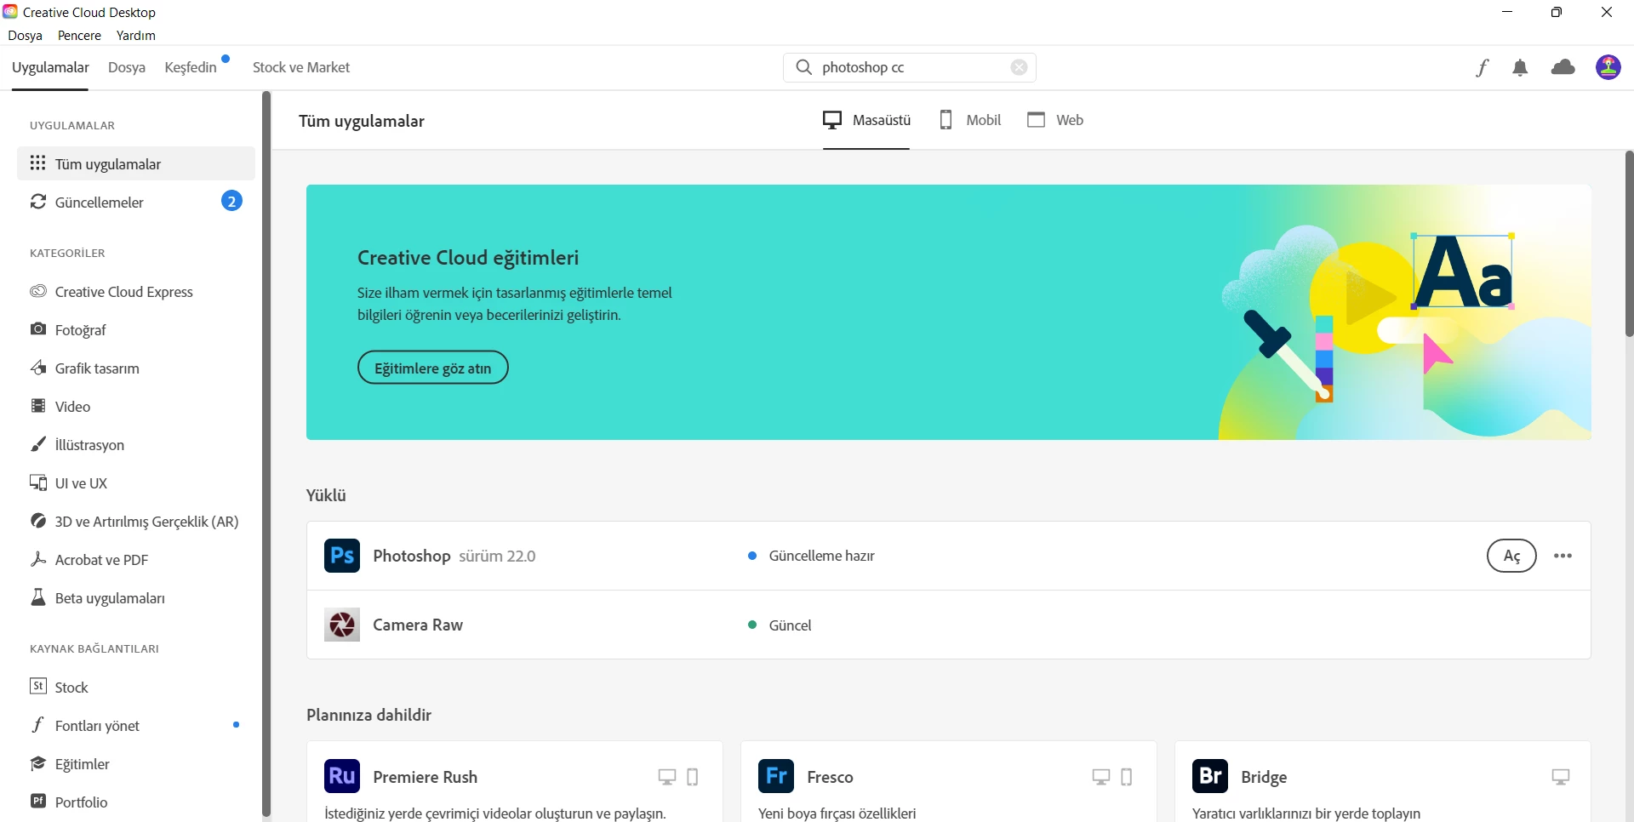Switch to Dosya tab

point(127,67)
